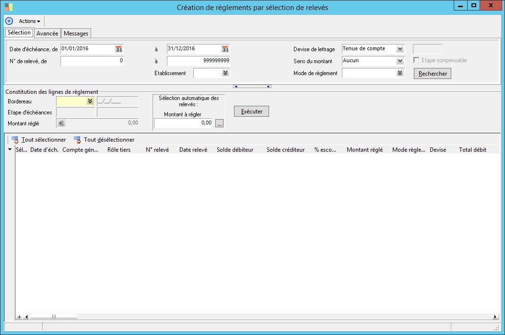Switch to the Avancée tab
This screenshot has height=335, width=505.
click(47, 33)
